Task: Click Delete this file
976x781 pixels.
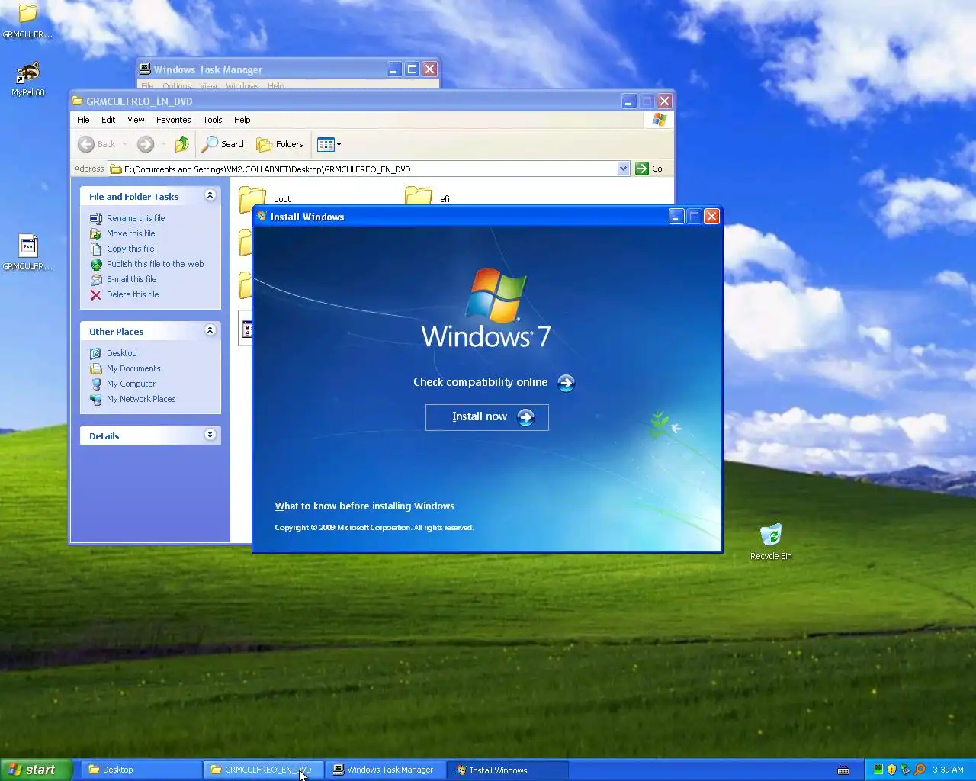Action: (133, 294)
